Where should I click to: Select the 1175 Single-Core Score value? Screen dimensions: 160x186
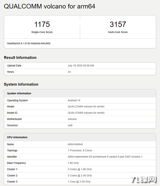[x=42, y=25]
